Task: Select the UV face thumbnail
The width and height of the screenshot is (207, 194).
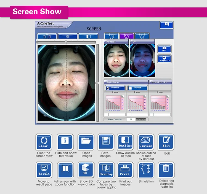Action: pos(142,60)
